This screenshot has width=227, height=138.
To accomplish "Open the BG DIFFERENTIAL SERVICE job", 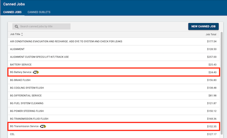I will click(x=113, y=95).
